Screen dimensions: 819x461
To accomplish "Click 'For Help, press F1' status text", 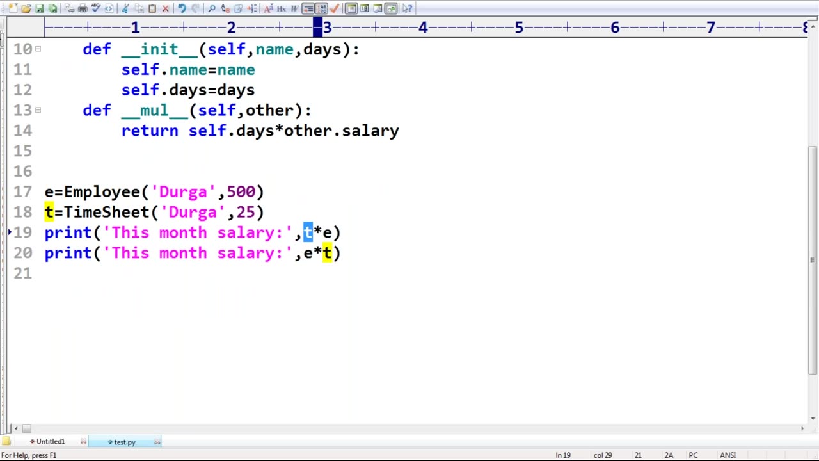I will coord(29,455).
